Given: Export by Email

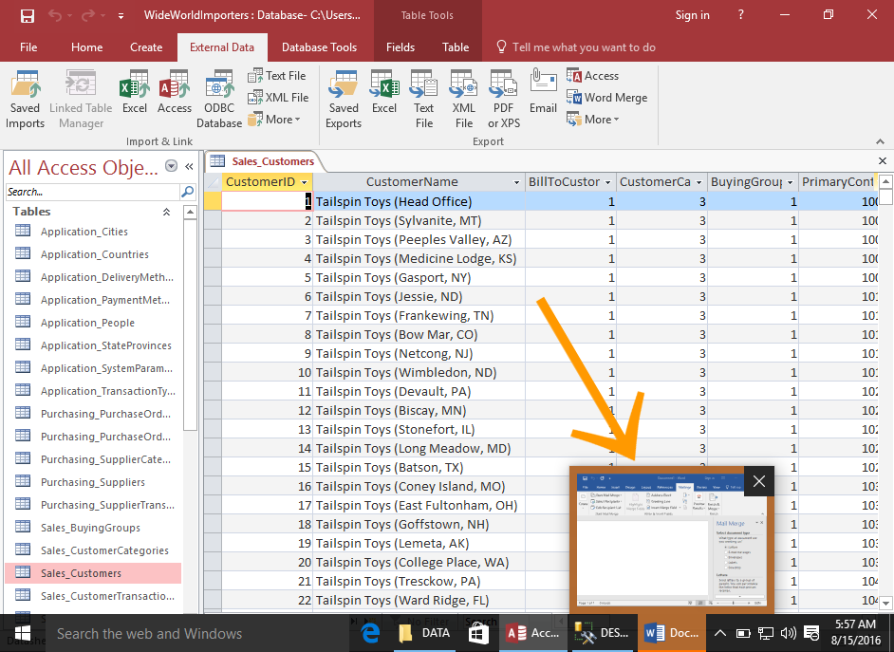Looking at the screenshot, I should [x=543, y=92].
